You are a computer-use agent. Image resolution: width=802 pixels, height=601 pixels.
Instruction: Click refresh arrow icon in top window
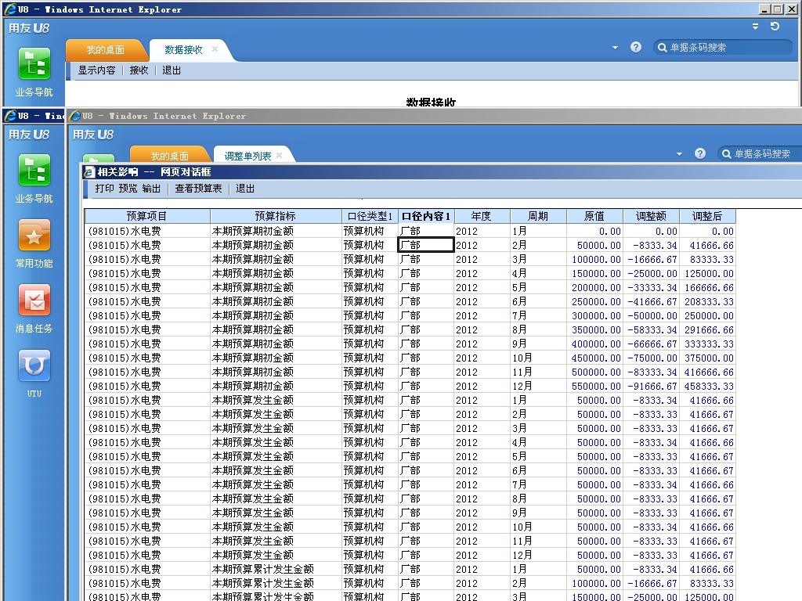(x=775, y=26)
